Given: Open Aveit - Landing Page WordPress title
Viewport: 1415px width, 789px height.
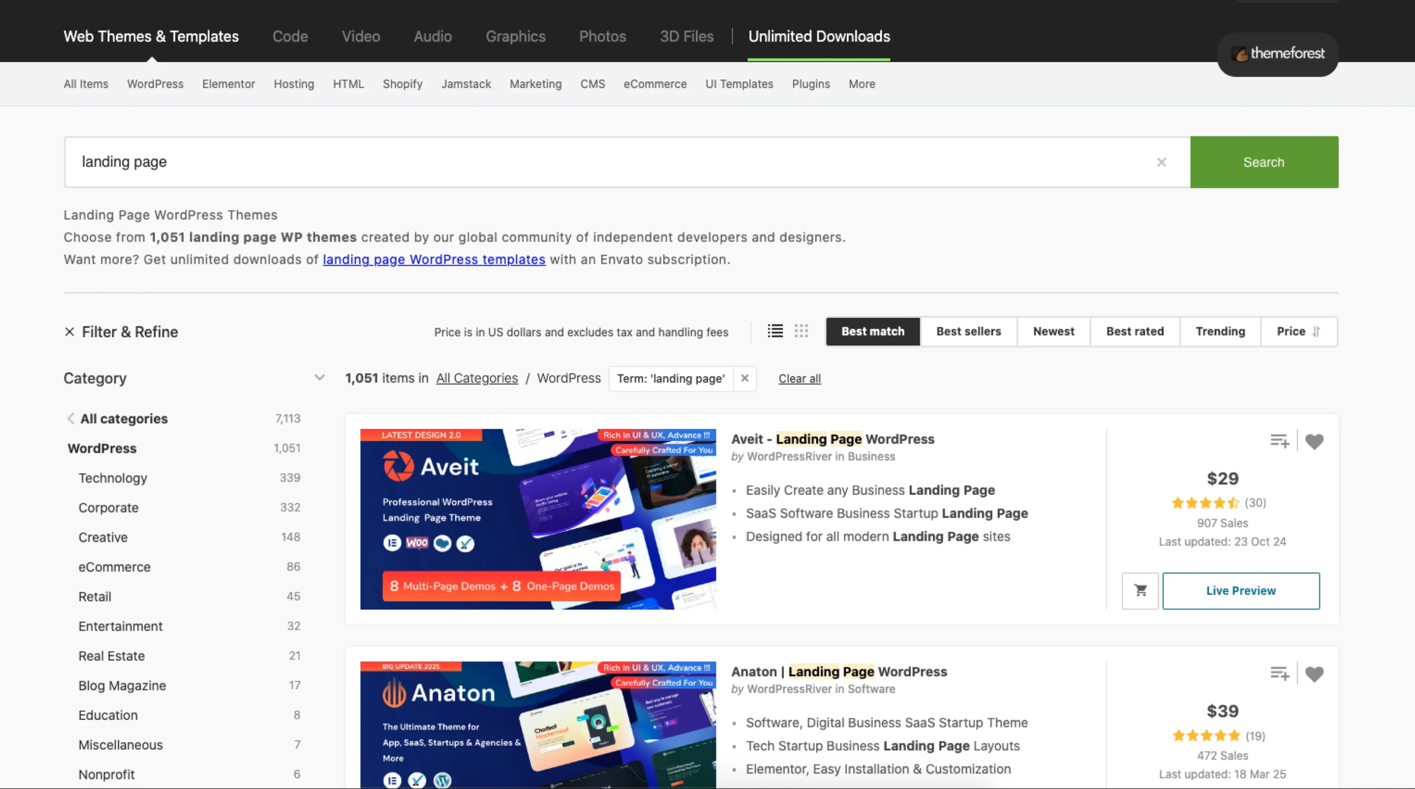Looking at the screenshot, I should click(832, 439).
